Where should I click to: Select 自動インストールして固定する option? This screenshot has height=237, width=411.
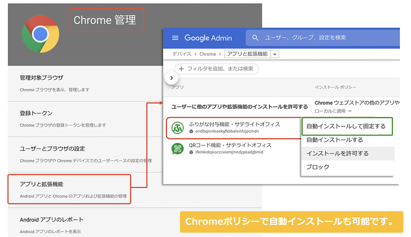click(x=347, y=126)
